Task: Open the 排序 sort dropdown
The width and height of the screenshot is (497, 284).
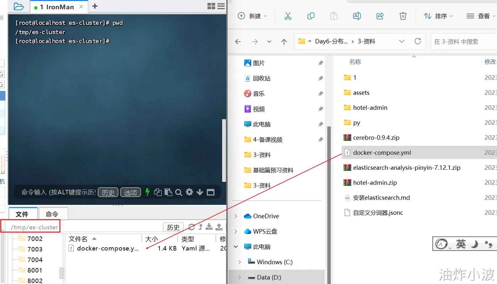Action: (x=438, y=16)
